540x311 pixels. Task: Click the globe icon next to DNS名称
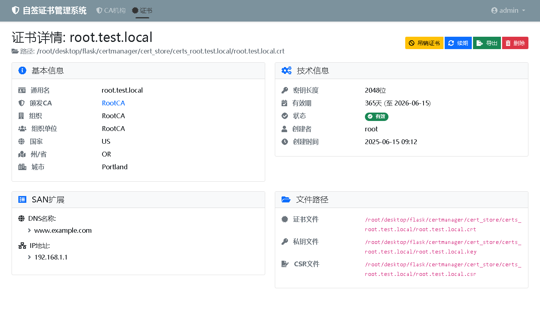(x=22, y=219)
